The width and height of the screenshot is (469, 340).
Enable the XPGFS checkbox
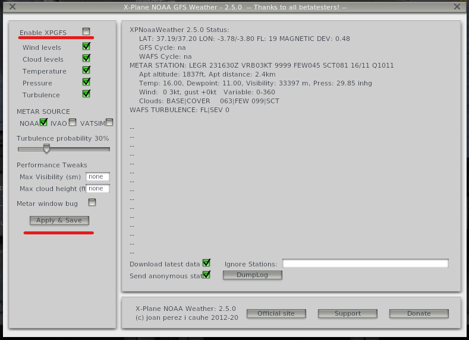(86, 31)
